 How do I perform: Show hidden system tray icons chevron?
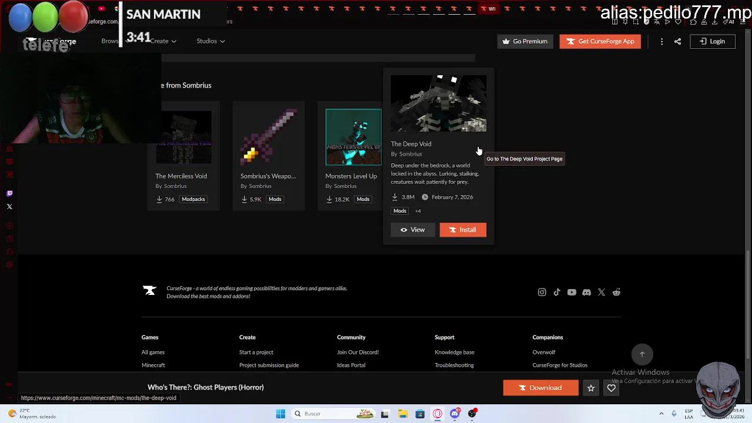pos(662,414)
